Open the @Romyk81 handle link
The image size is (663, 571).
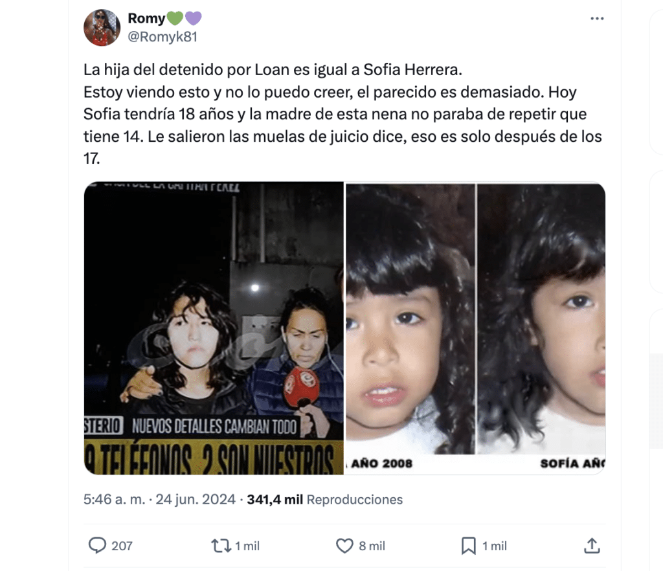pos(163,37)
